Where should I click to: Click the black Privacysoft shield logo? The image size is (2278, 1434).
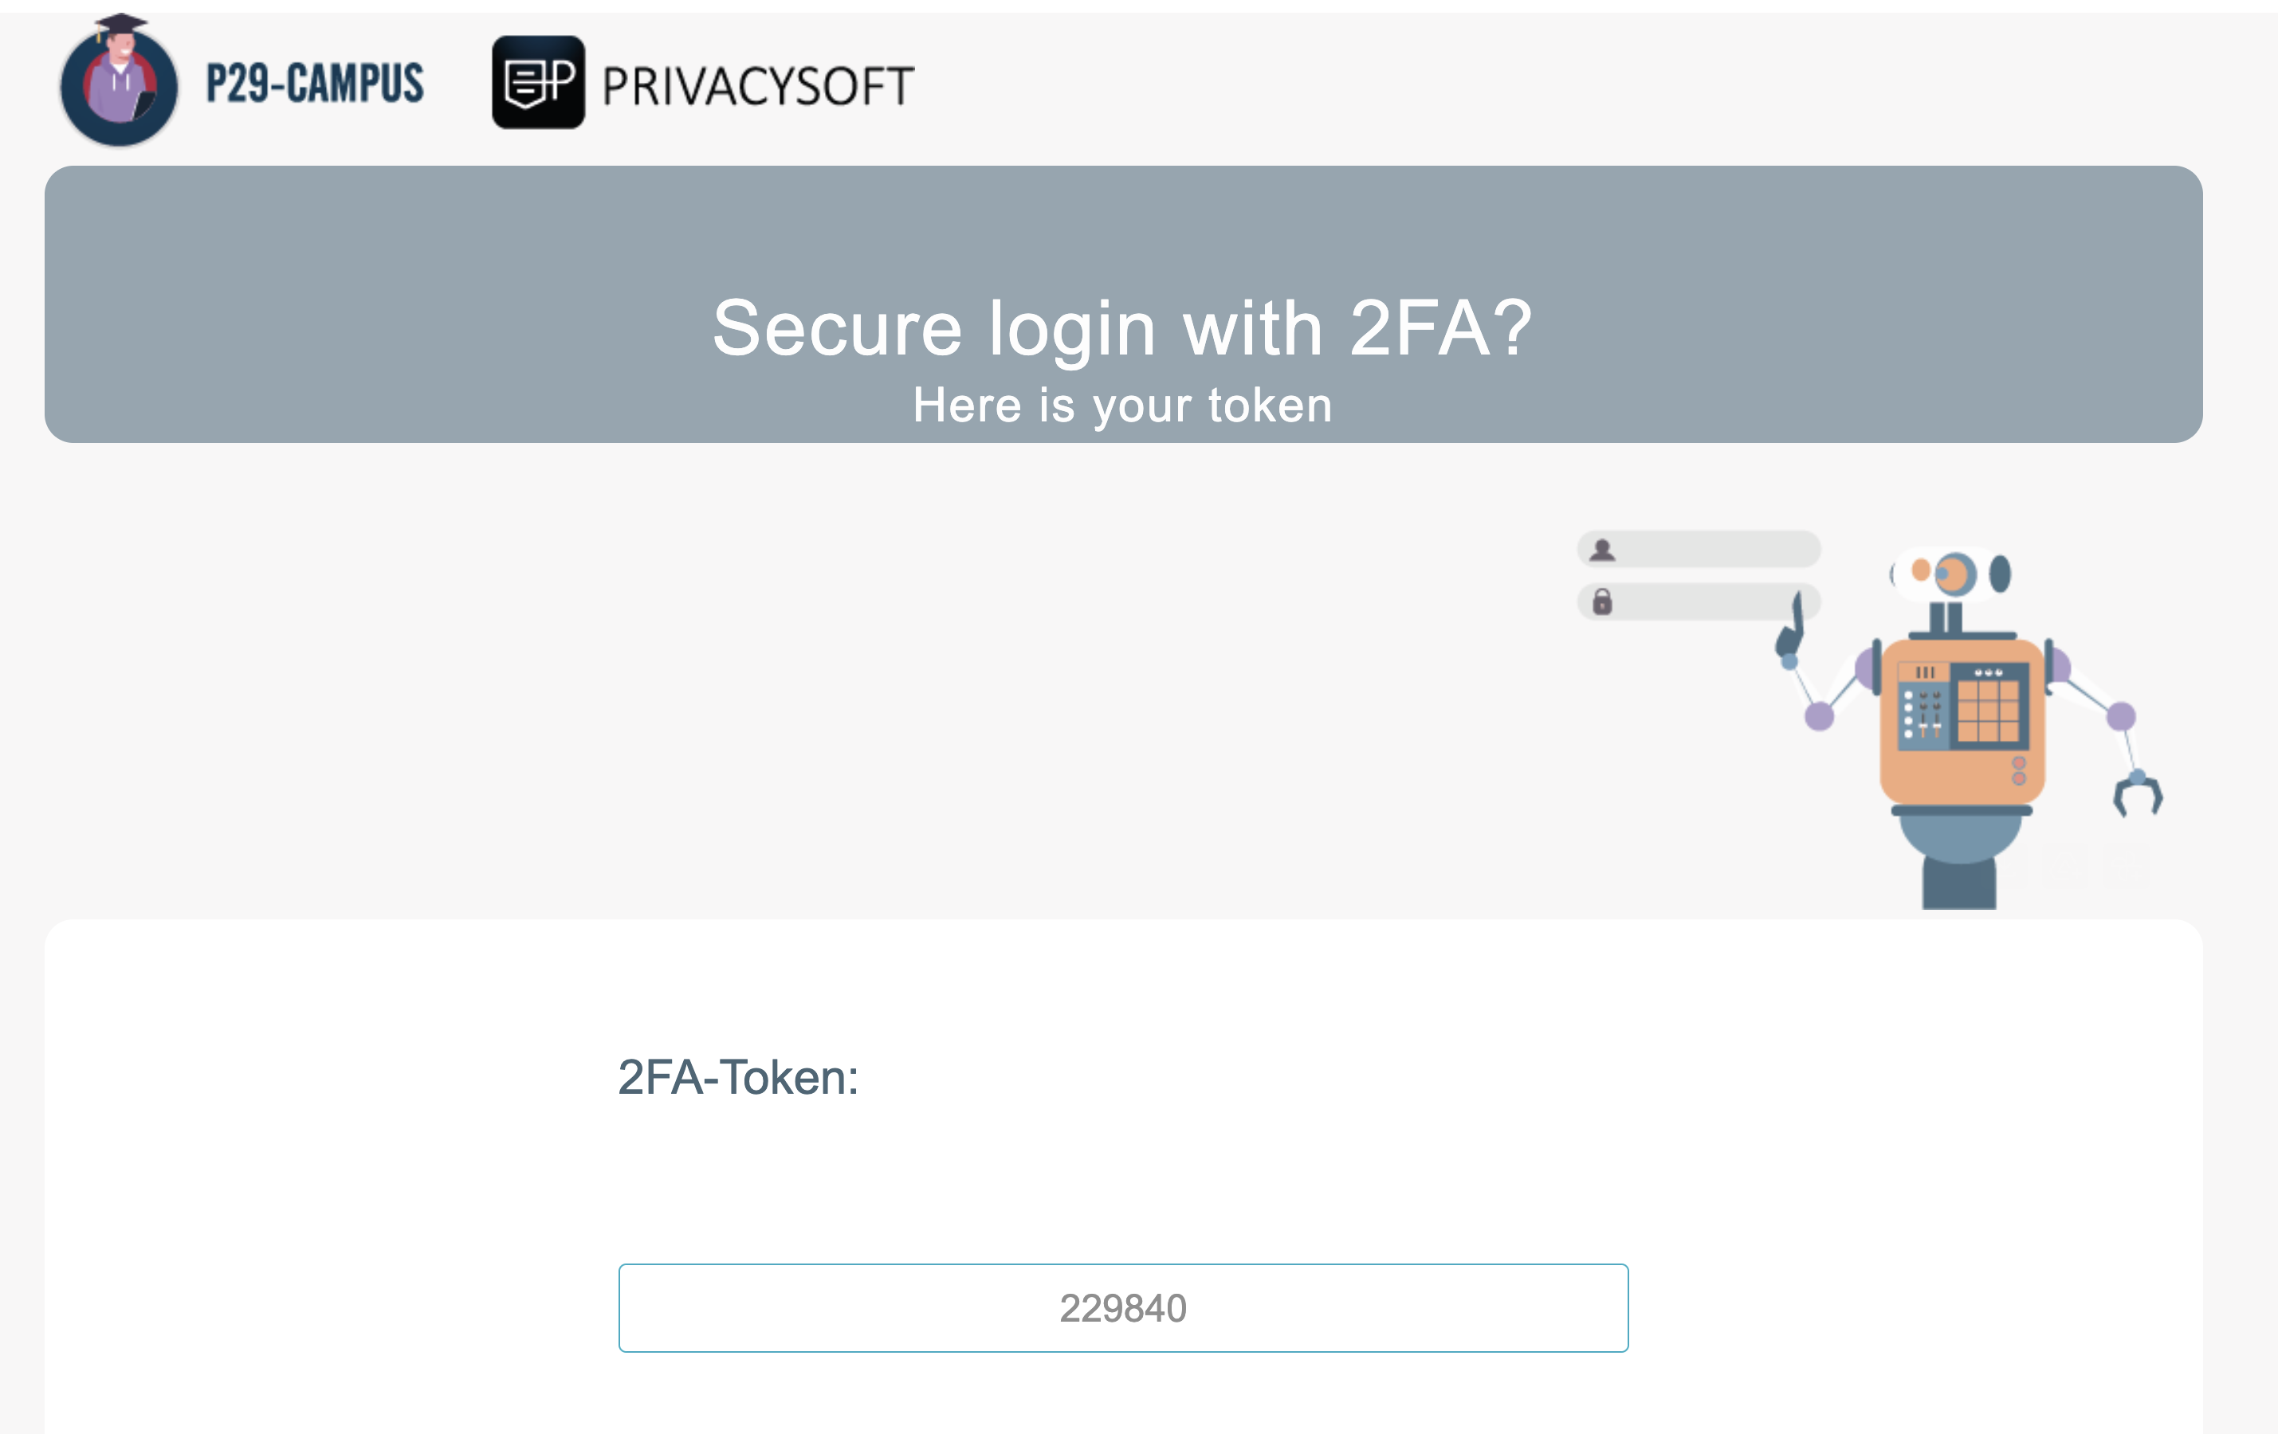[538, 82]
